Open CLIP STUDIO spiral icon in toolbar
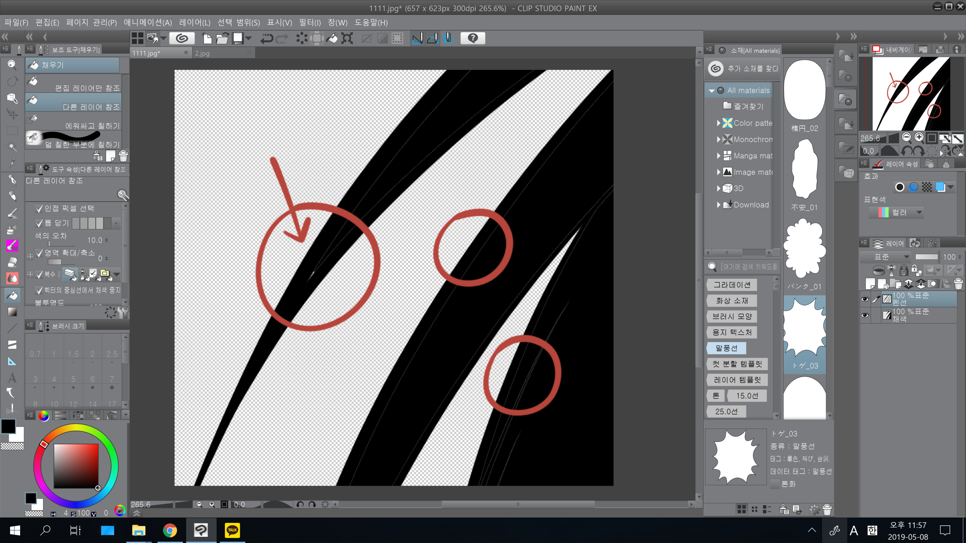 (182, 38)
